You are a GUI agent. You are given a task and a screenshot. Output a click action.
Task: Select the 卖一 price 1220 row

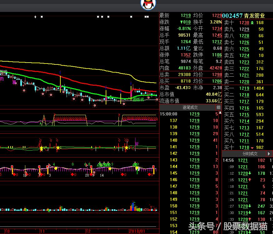(244, 82)
